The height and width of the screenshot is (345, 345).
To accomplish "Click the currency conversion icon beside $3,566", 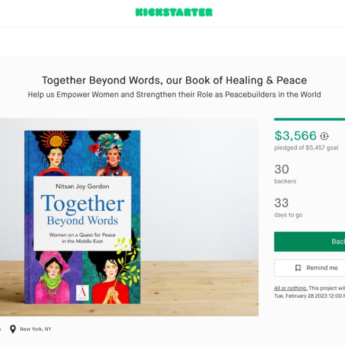I will pyautogui.click(x=324, y=136).
